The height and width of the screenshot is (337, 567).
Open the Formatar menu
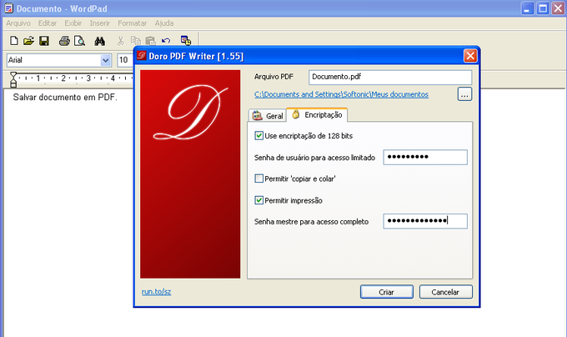click(x=133, y=23)
